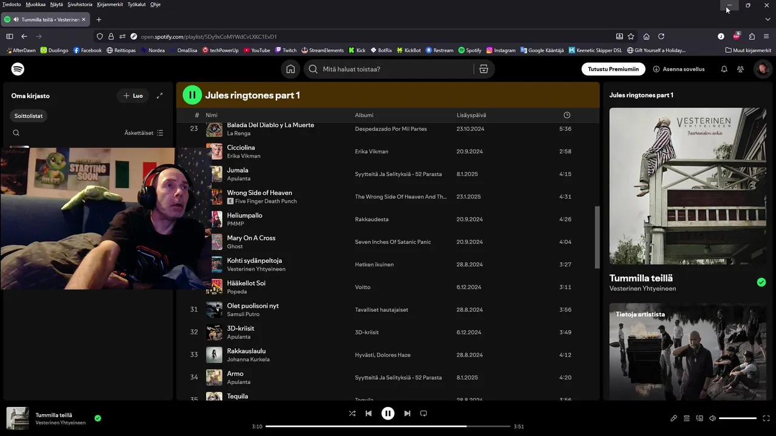
Task: Open Muokkaa menu
Action: point(36,4)
